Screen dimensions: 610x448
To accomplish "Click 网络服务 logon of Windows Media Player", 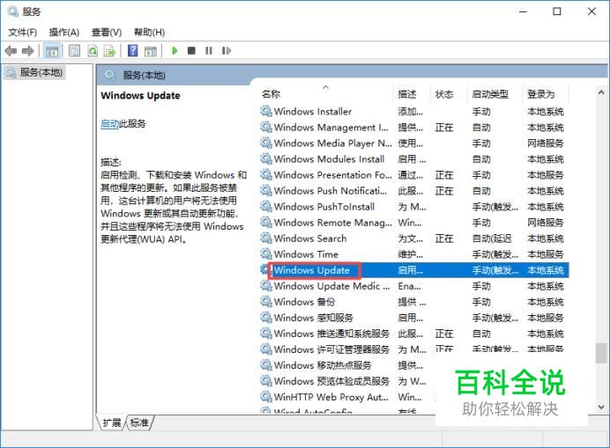I will pyautogui.click(x=546, y=143).
